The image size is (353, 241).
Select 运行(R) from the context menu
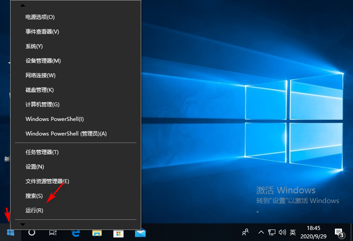pyautogui.click(x=34, y=211)
